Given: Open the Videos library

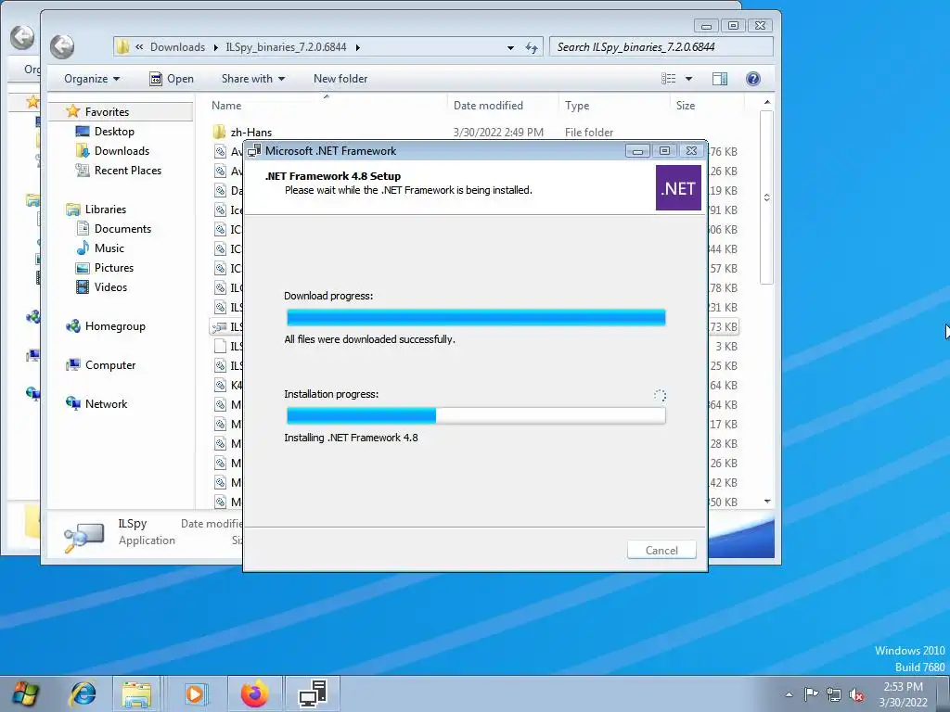Looking at the screenshot, I should click(x=111, y=287).
